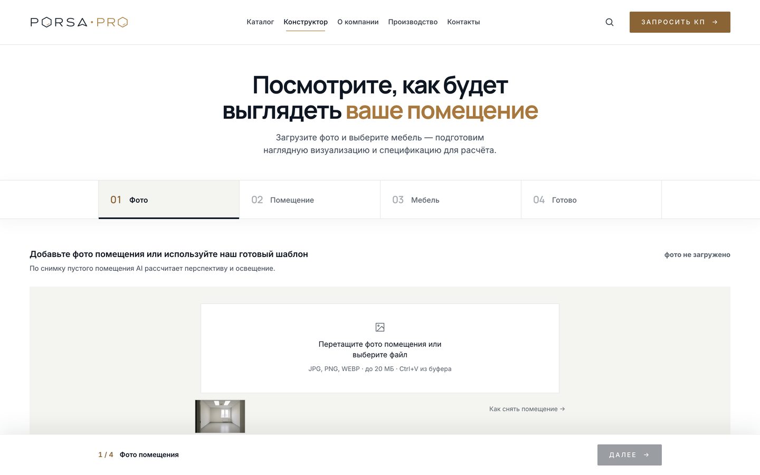Click the ваше помещение headline text

click(442, 111)
